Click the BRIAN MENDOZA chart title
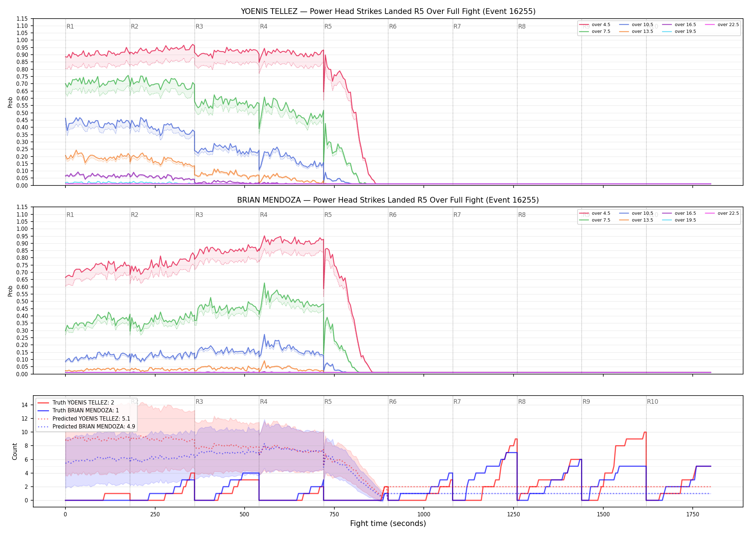Screen dimensions: 751x536 pyautogui.click(x=388, y=200)
